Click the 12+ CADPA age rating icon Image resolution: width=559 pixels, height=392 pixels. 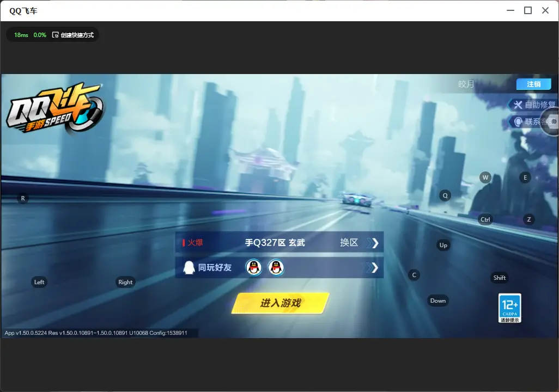pos(510,308)
